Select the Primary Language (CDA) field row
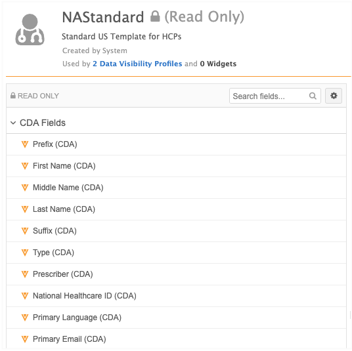 coord(176,318)
